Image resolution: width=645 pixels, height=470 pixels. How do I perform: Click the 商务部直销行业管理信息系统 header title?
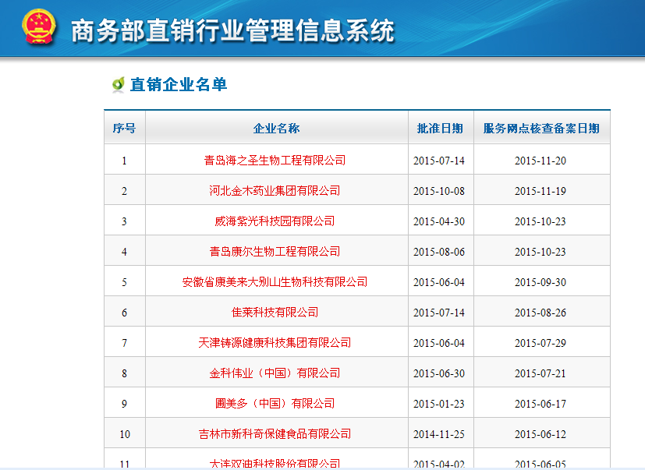(233, 31)
